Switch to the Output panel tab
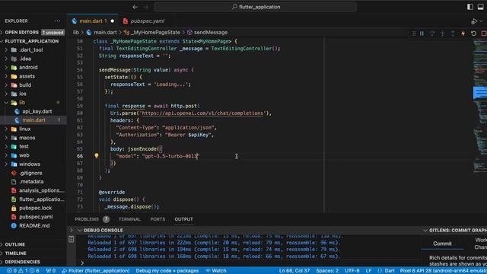 tap(183, 219)
